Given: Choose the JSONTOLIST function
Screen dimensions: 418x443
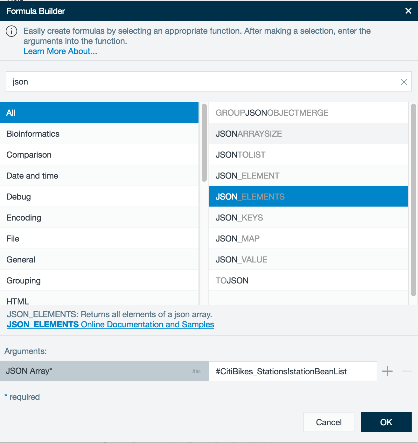Looking at the screenshot, I should coord(309,155).
